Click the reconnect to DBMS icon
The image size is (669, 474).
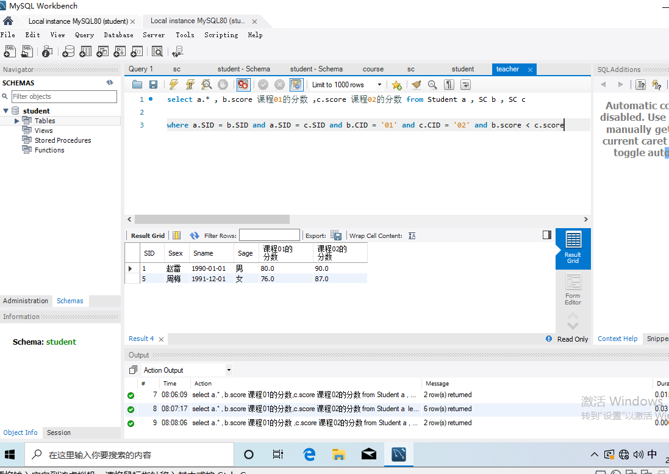pos(177,51)
